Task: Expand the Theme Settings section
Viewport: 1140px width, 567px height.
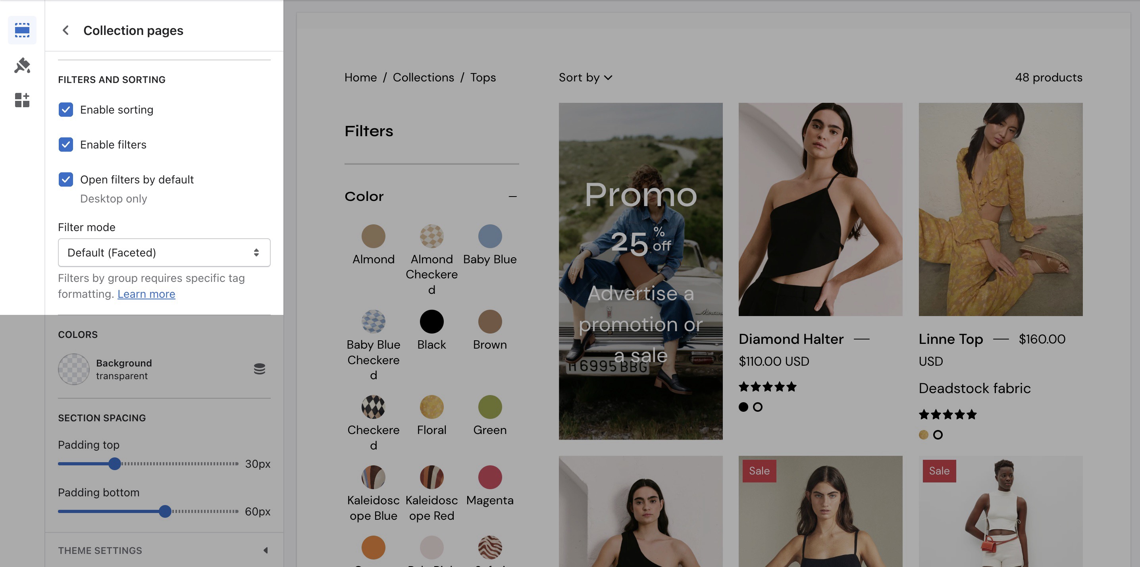Action: coord(265,550)
